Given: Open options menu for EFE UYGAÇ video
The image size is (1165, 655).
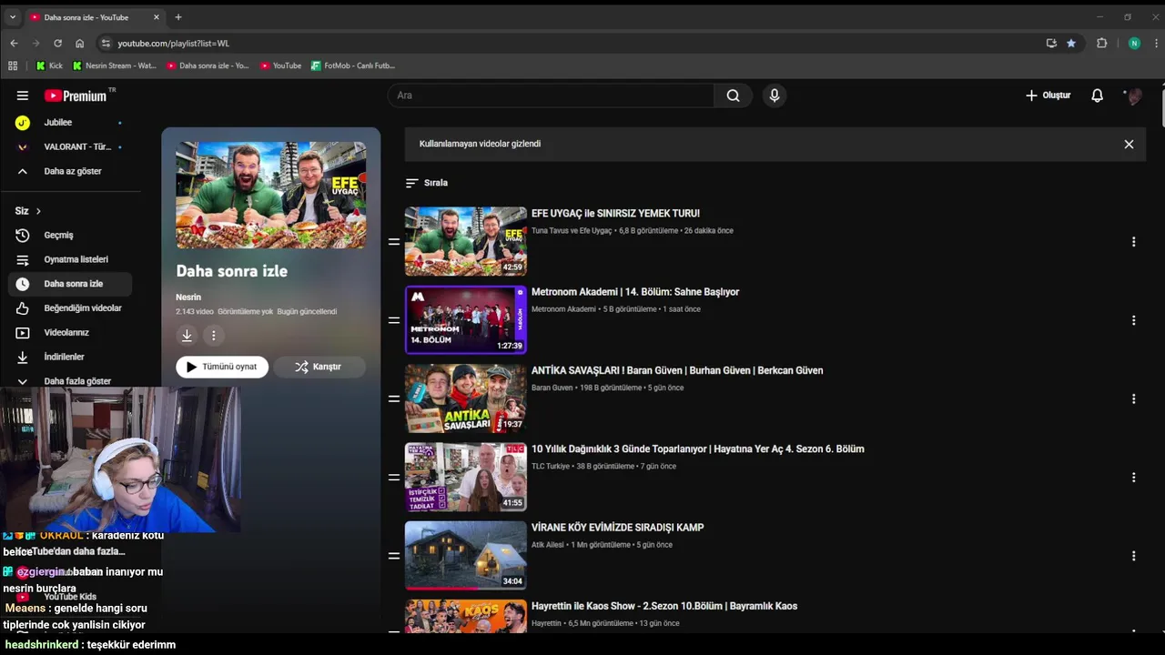Looking at the screenshot, I should click(1133, 242).
